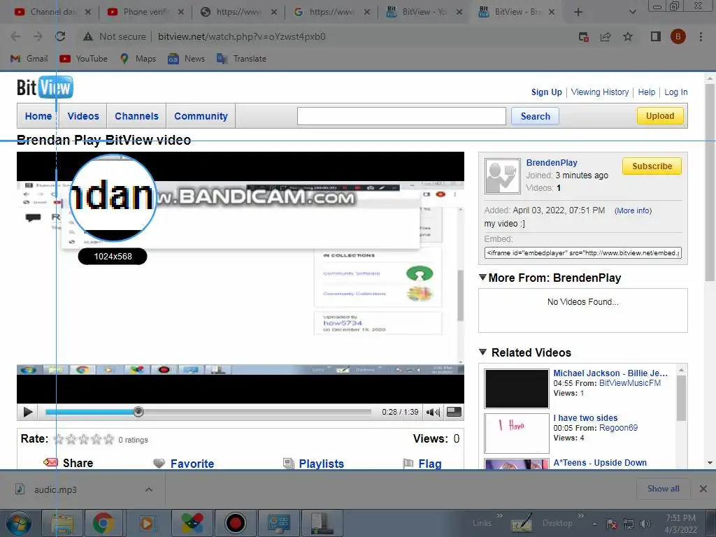
Task: Open Viewing History
Action: pos(599,92)
